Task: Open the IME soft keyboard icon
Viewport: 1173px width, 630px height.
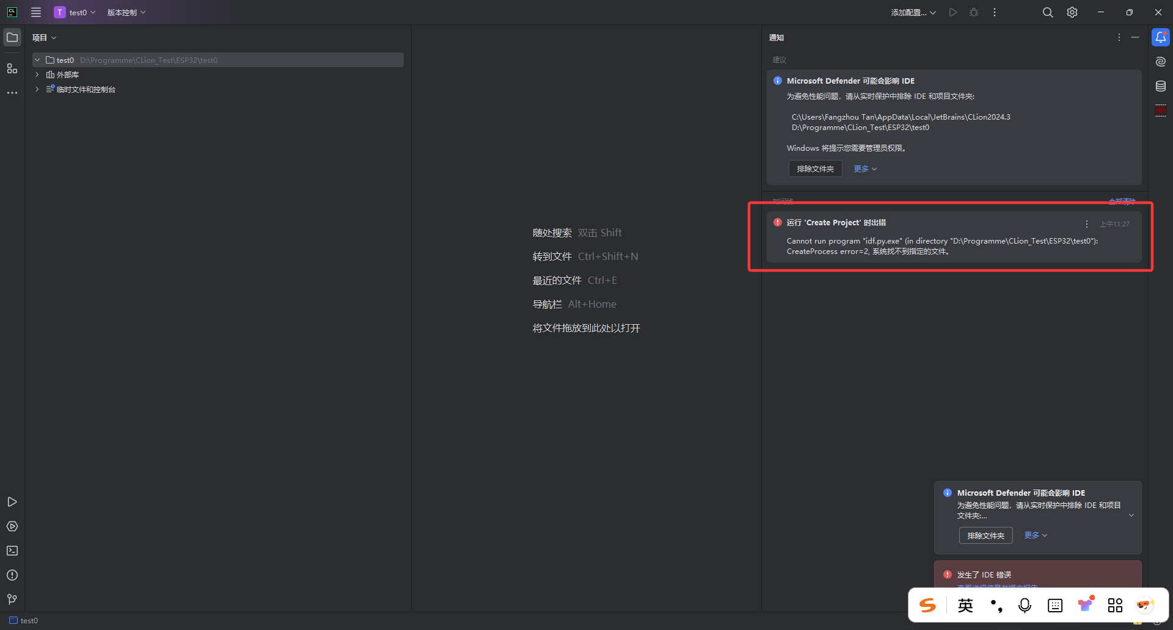Action: [x=1055, y=605]
